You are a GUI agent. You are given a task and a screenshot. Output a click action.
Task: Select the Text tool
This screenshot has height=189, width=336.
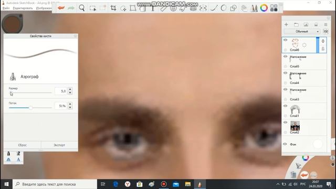click(153, 8)
